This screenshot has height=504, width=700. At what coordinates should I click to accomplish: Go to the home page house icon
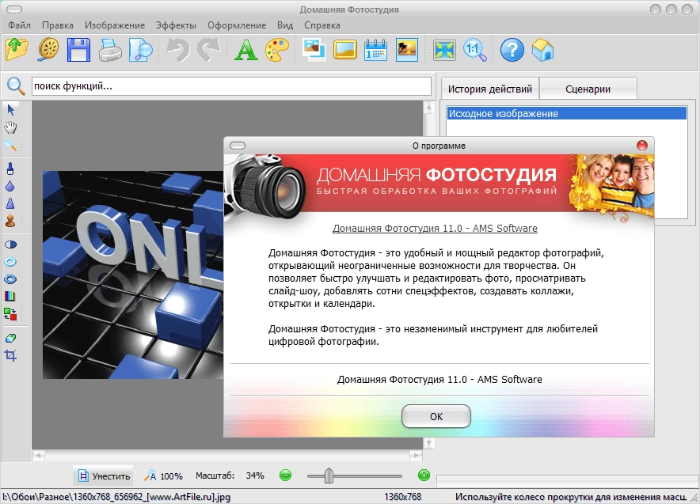click(x=543, y=50)
